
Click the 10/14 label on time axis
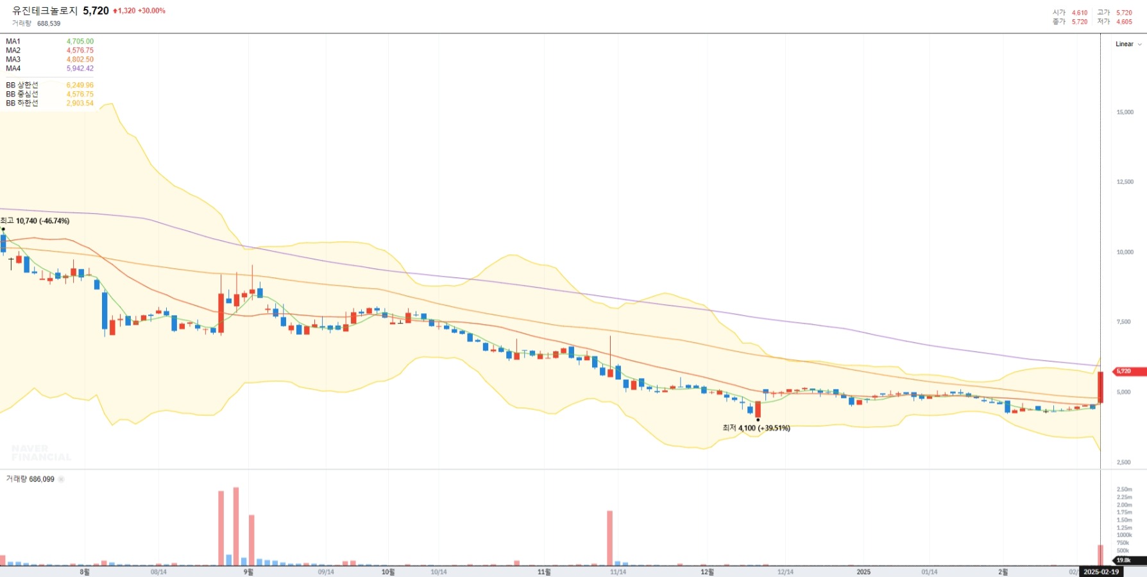pyautogui.click(x=439, y=572)
